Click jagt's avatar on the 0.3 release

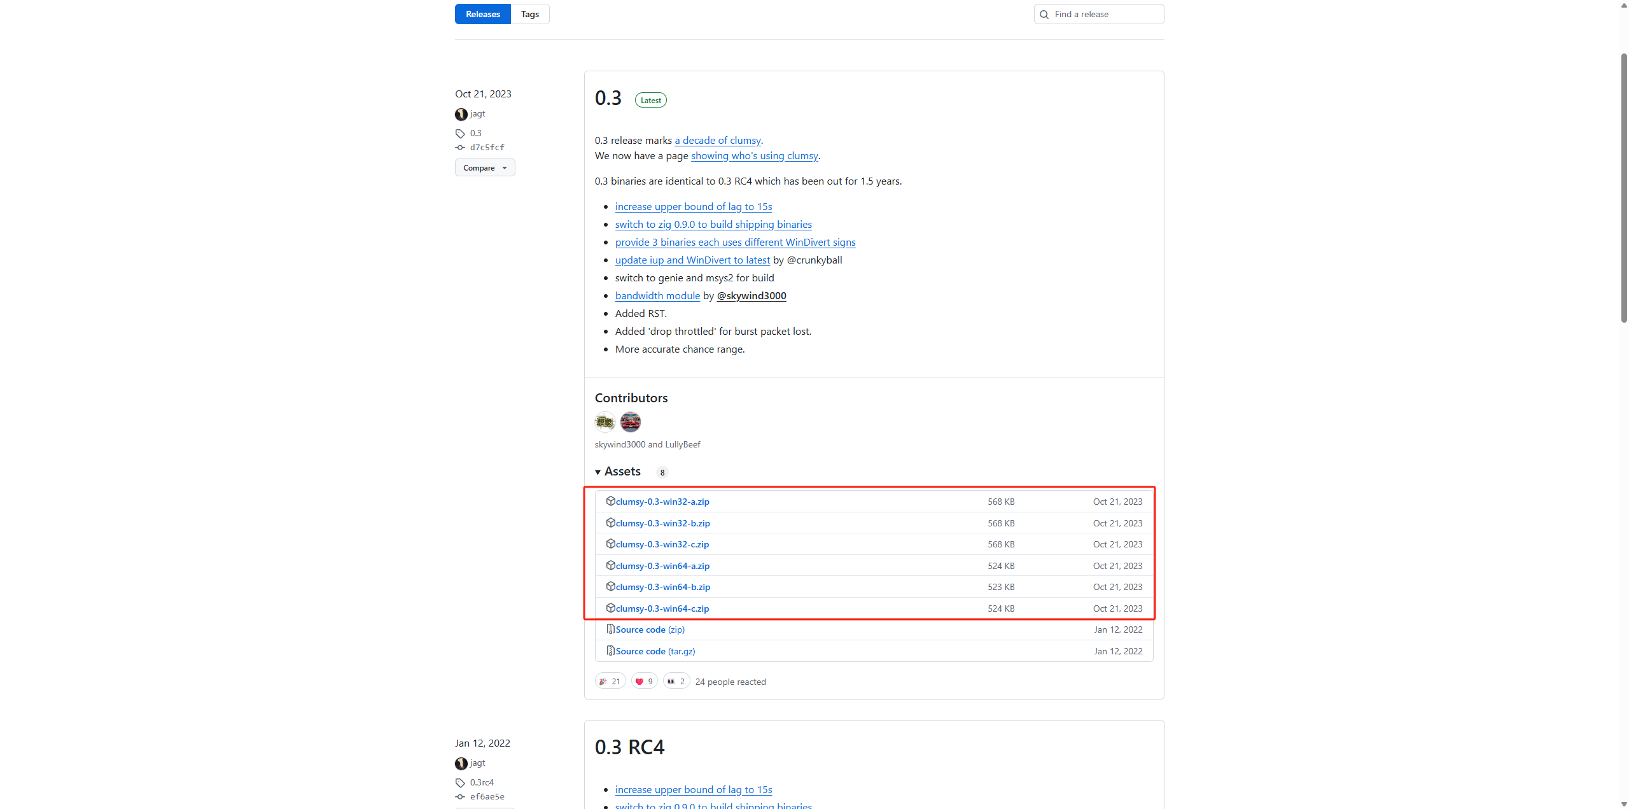coord(461,115)
